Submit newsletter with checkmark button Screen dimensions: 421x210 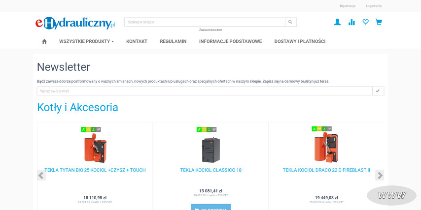378,91
